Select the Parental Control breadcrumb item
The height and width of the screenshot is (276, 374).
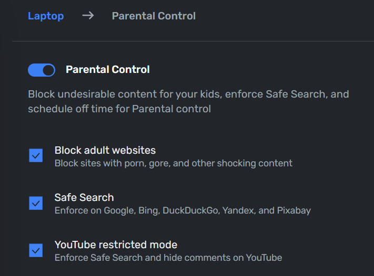pyautogui.click(x=154, y=16)
